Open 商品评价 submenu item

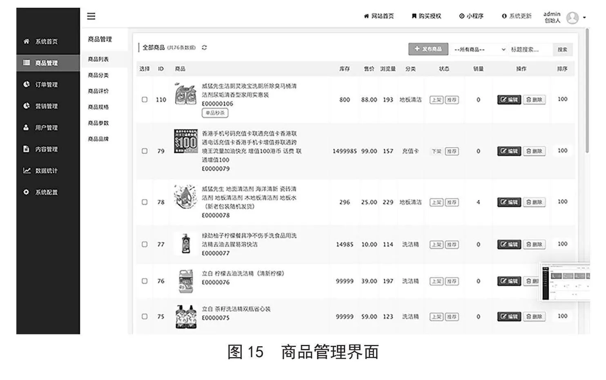click(x=98, y=91)
